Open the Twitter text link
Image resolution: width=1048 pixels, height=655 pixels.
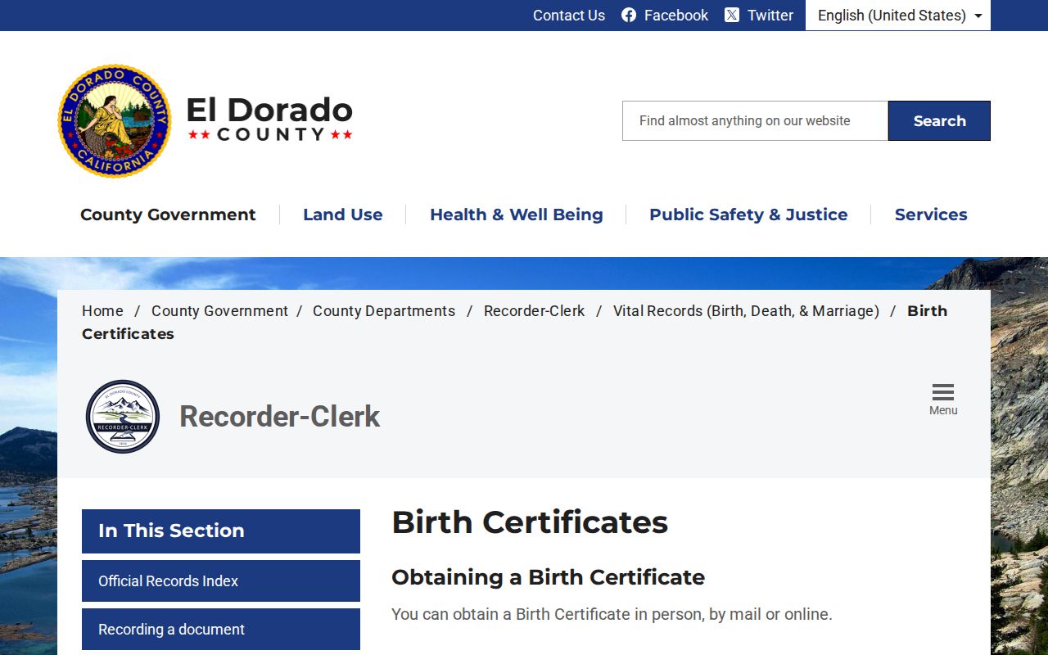point(770,16)
